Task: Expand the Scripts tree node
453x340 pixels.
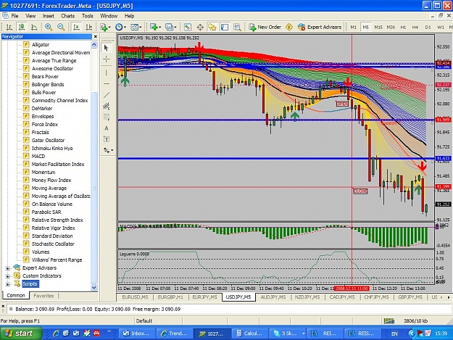Action: 8,284
